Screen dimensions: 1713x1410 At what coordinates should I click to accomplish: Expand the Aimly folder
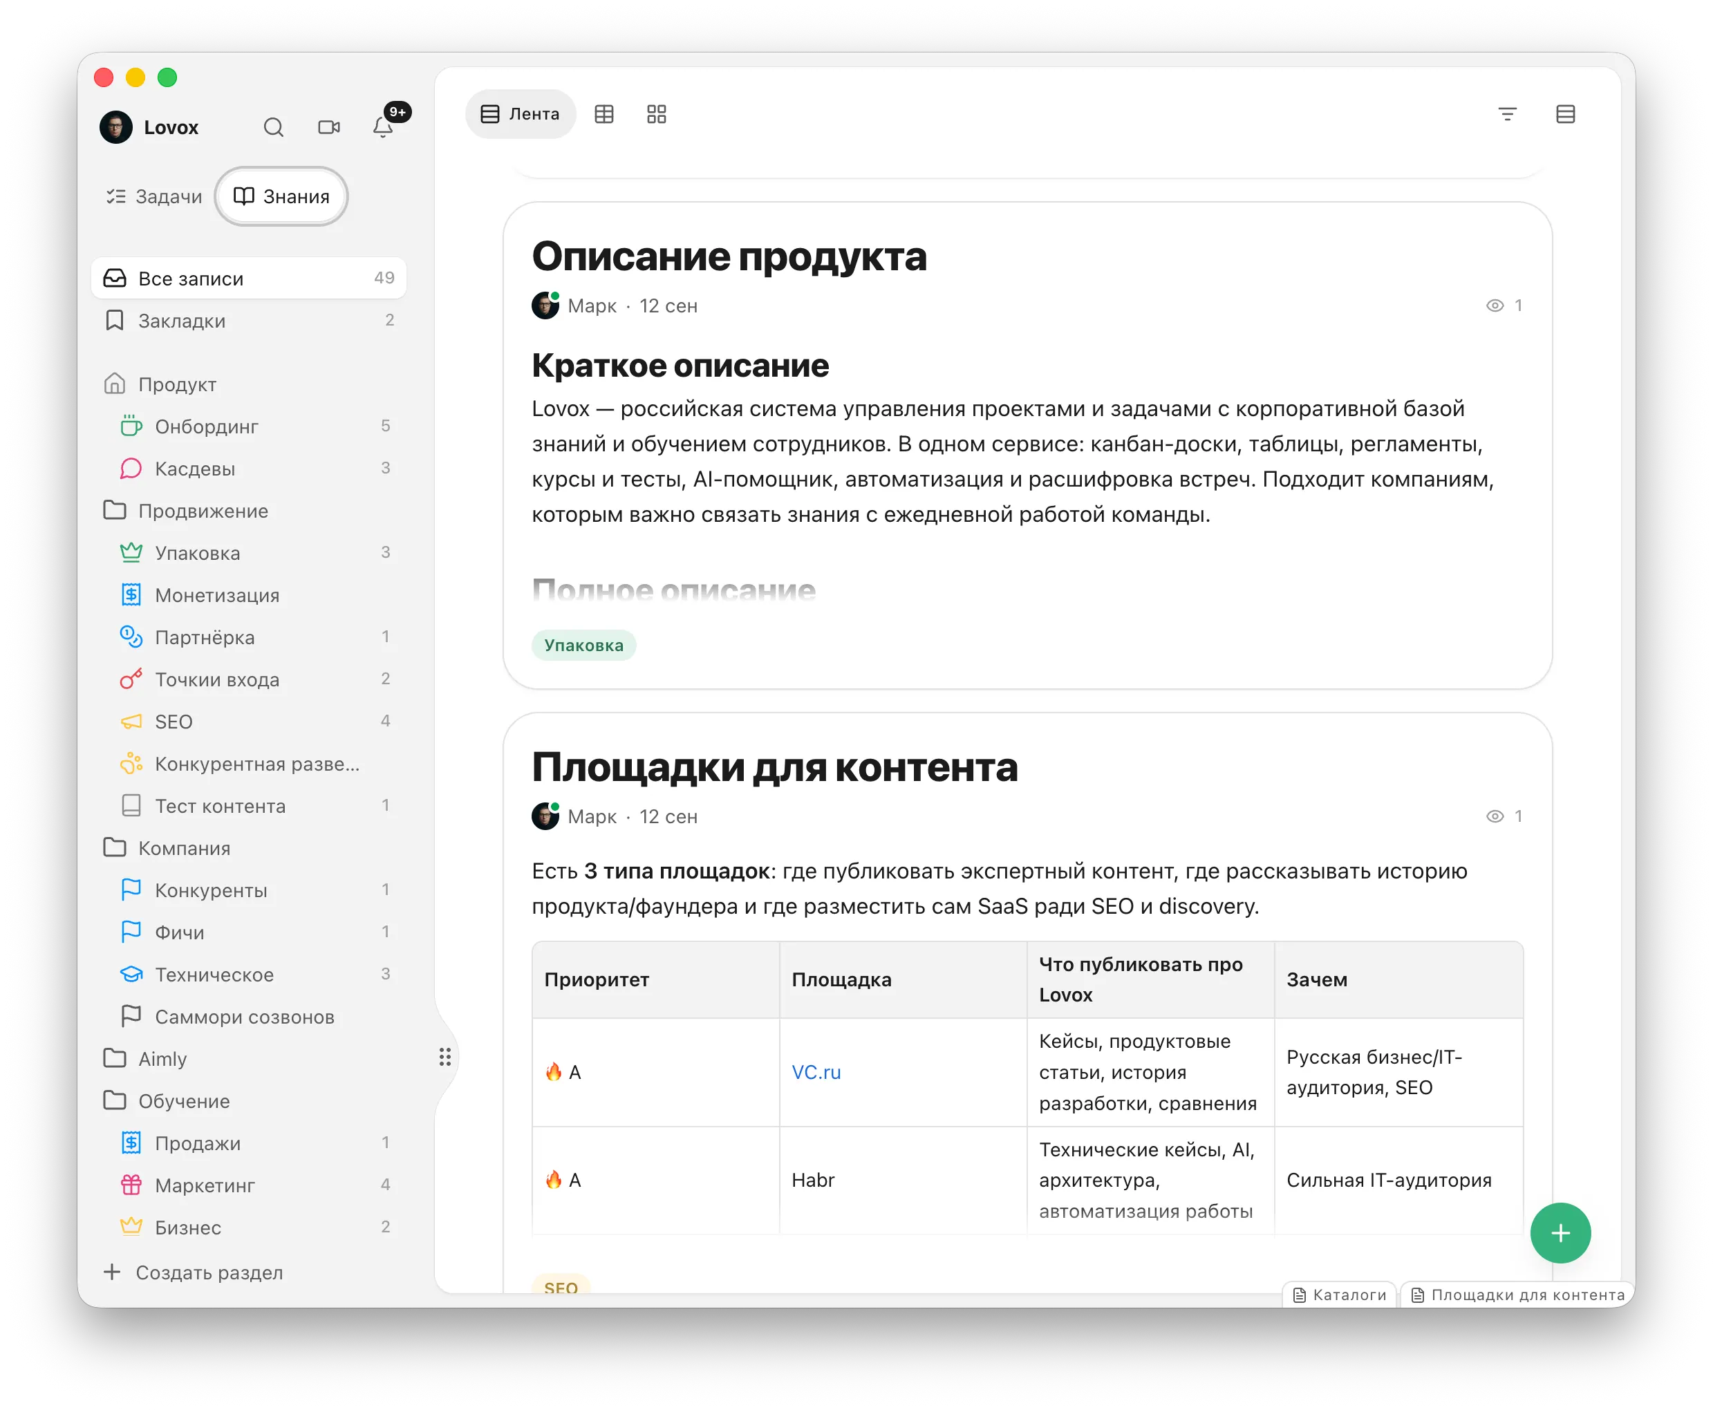pyautogui.click(x=247, y=1059)
